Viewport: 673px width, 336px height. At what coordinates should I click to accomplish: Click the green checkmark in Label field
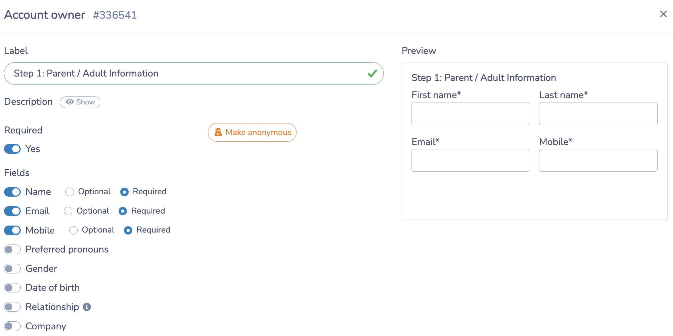[x=372, y=73]
